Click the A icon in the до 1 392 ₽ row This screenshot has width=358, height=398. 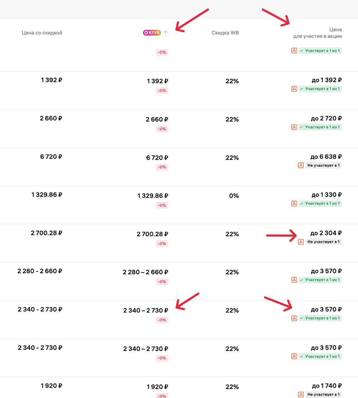click(294, 89)
